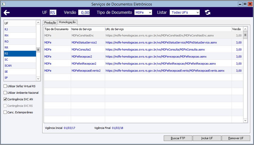Image resolution: width=254 pixels, height=145 pixels.
Task: Click the URL do Serviço column header
Action: point(168,29)
